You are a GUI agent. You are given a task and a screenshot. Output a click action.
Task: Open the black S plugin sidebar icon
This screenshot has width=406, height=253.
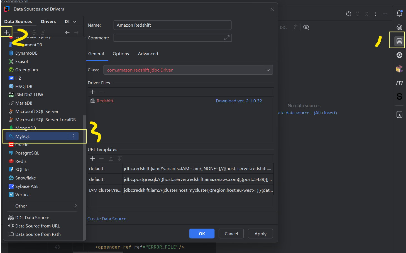click(399, 97)
